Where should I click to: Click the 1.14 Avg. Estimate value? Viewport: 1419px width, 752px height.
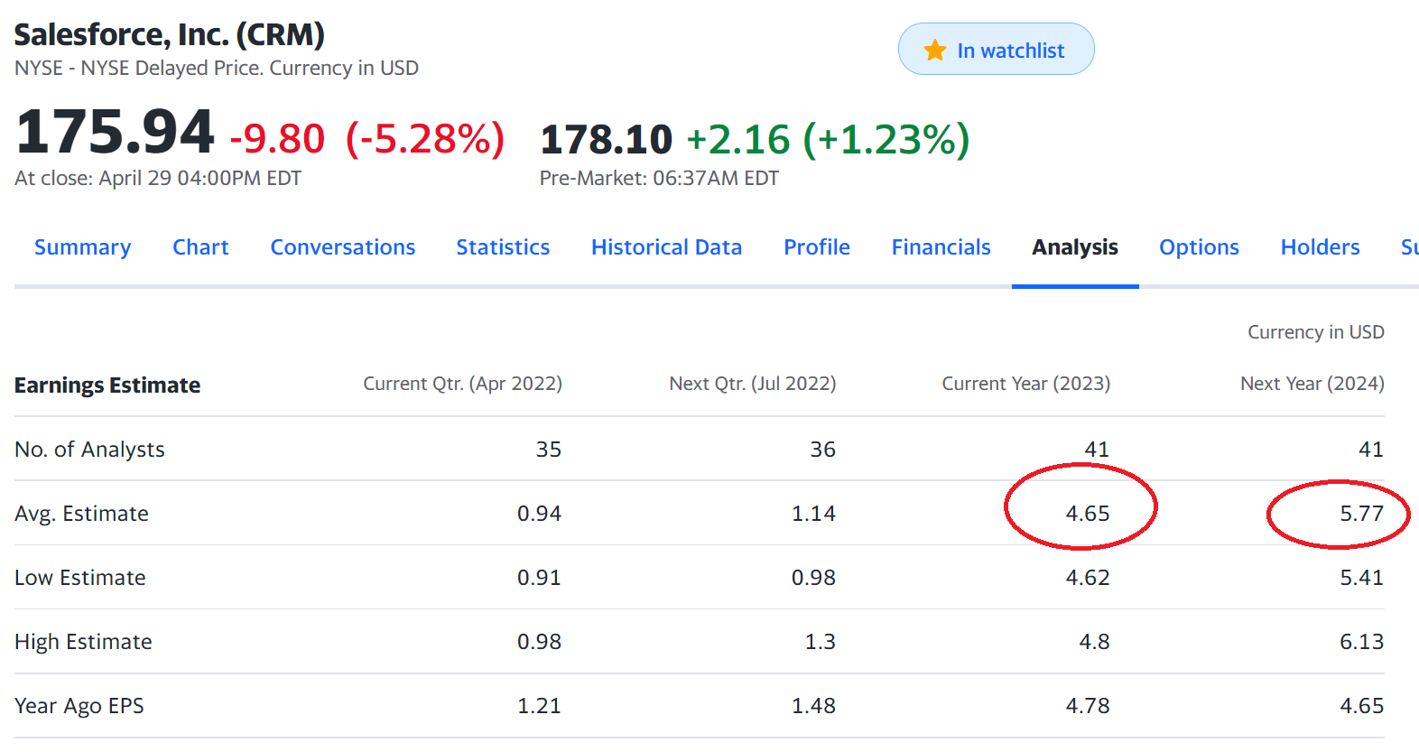813,514
